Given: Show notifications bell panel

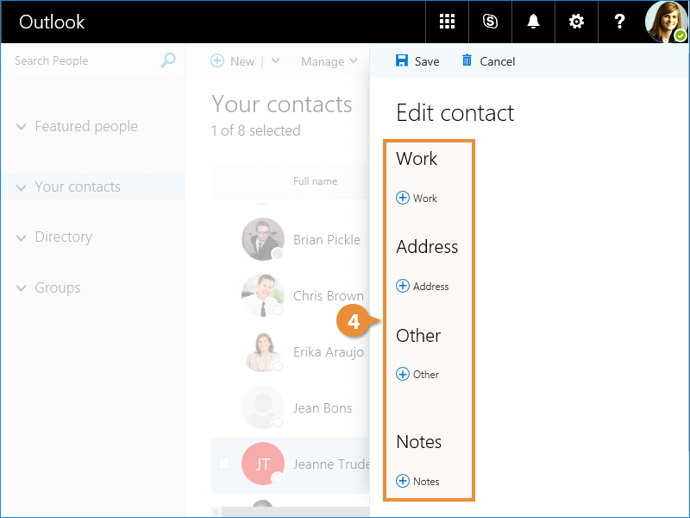Looking at the screenshot, I should tap(533, 22).
